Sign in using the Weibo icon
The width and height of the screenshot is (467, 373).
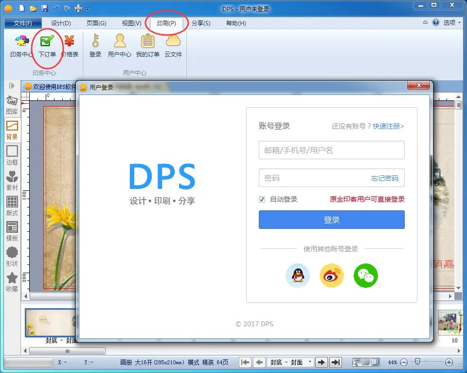[x=331, y=276]
